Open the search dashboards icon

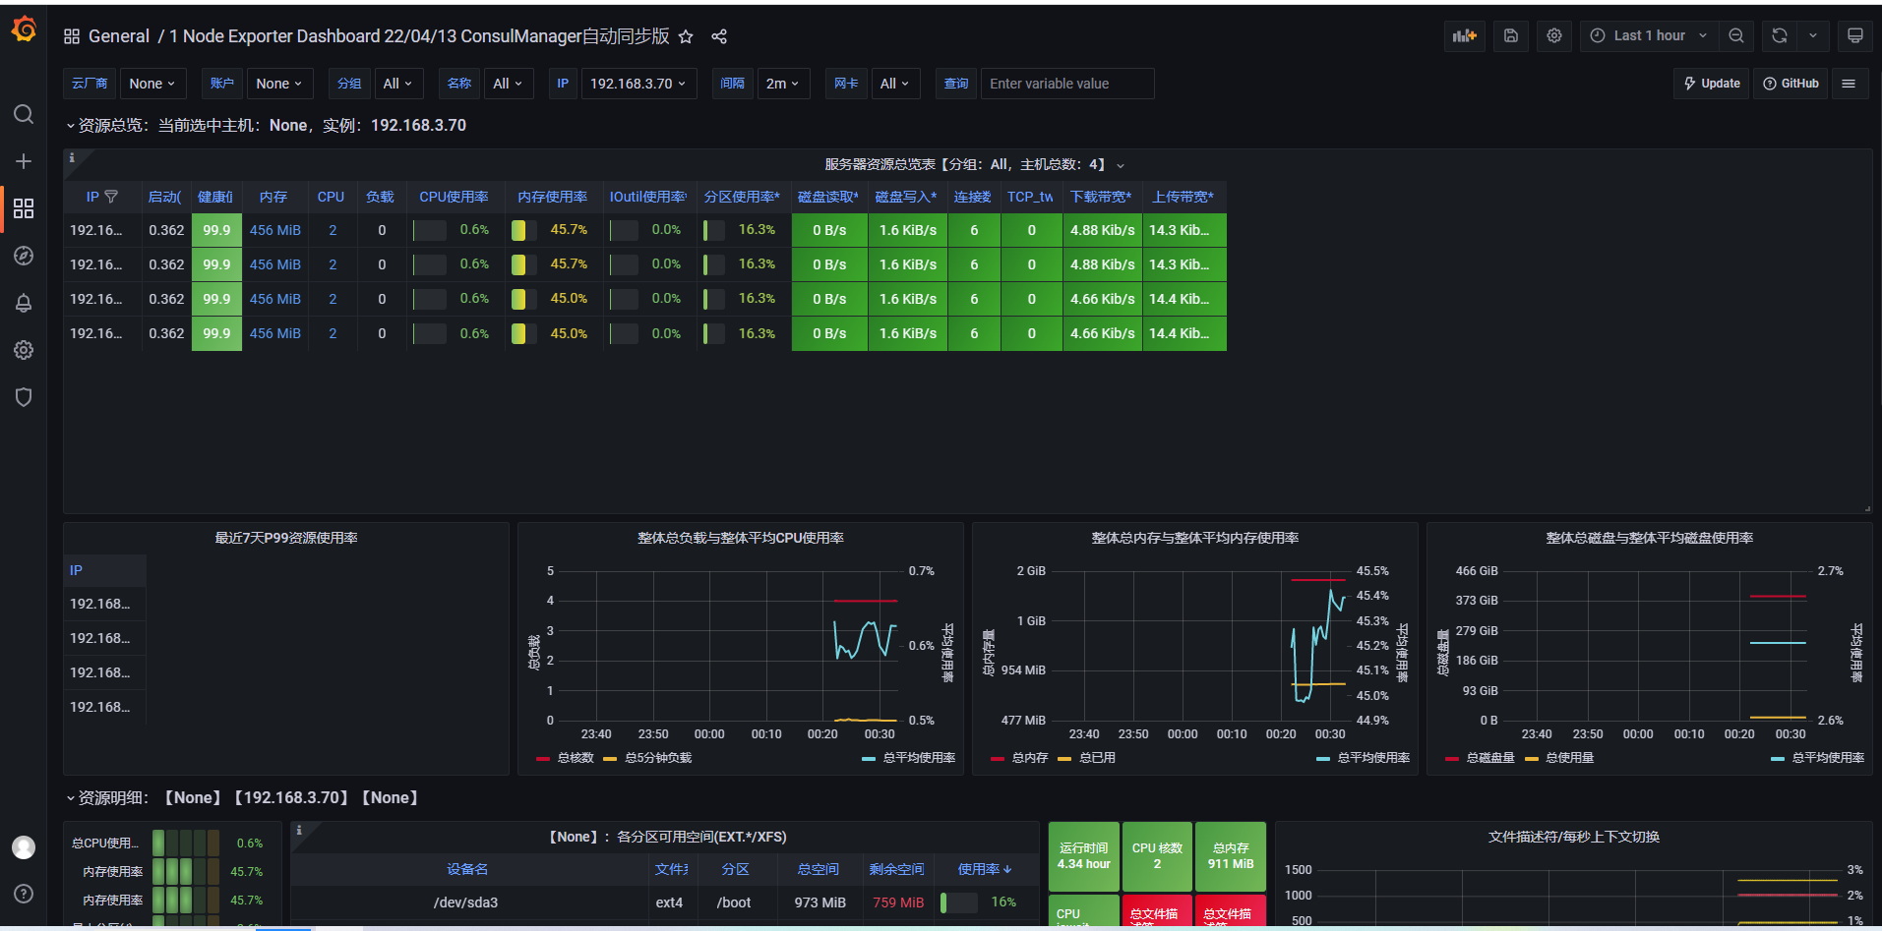[24, 114]
